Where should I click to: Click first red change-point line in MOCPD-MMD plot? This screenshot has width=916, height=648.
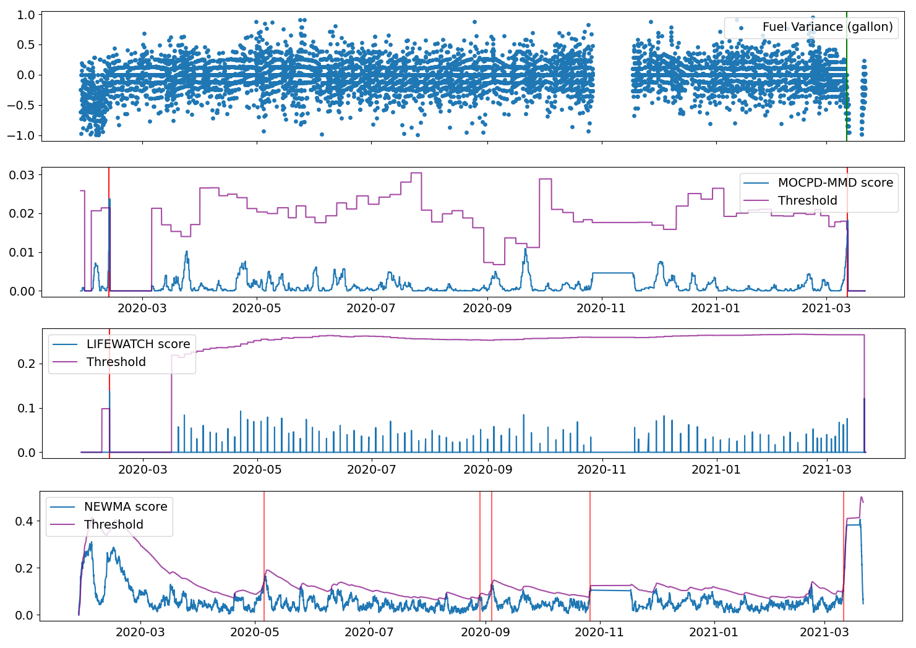click(108, 232)
